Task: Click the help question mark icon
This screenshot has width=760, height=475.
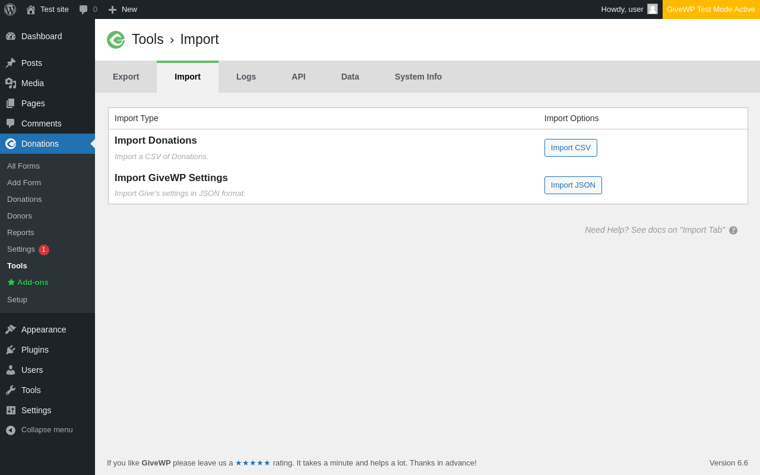Action: (x=733, y=230)
